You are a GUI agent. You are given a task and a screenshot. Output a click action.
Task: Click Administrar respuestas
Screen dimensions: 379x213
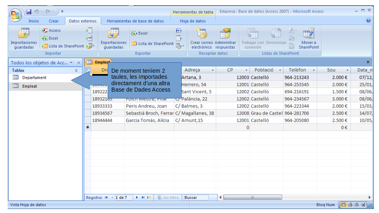(225, 39)
